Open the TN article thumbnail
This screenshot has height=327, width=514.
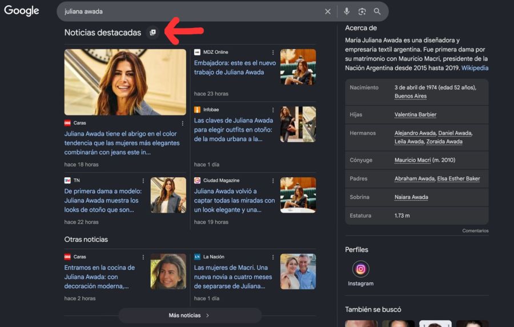[x=168, y=195]
